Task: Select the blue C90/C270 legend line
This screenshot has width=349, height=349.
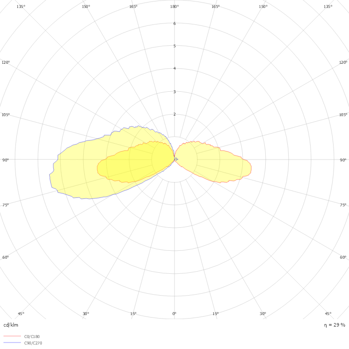Action: click(x=12, y=343)
